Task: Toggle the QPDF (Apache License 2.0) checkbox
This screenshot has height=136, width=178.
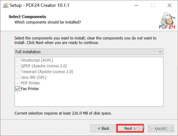Action: (17, 66)
